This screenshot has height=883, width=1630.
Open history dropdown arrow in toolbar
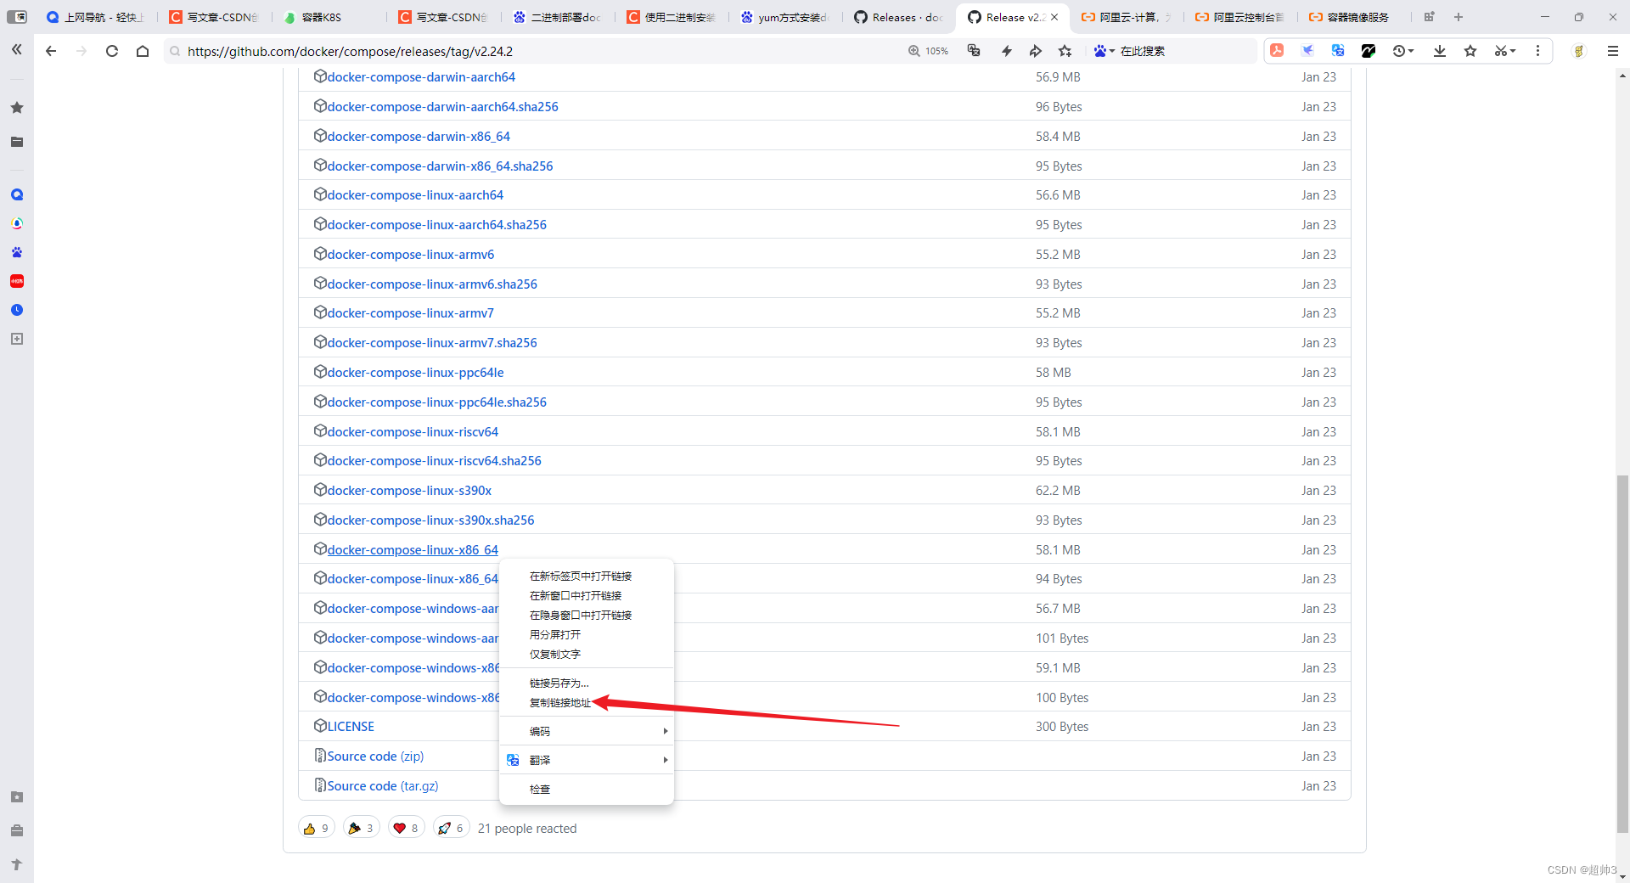click(x=1411, y=51)
